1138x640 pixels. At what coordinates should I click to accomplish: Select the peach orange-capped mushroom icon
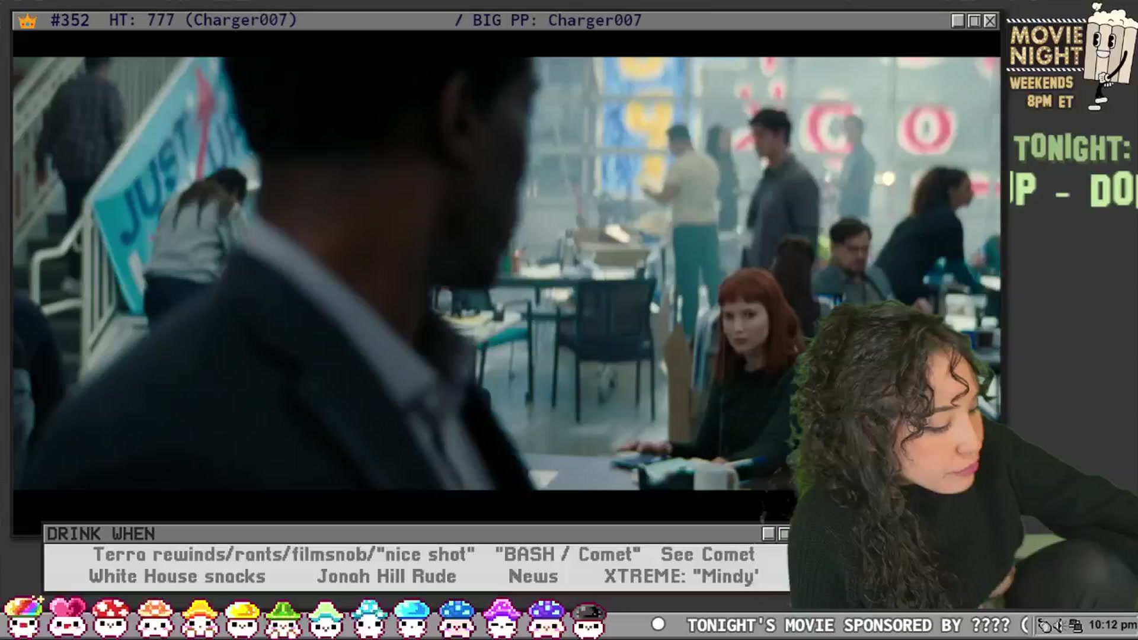tap(155, 617)
